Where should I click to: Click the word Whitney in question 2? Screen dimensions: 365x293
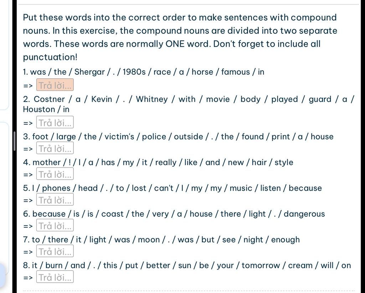pyautogui.click(x=152, y=99)
